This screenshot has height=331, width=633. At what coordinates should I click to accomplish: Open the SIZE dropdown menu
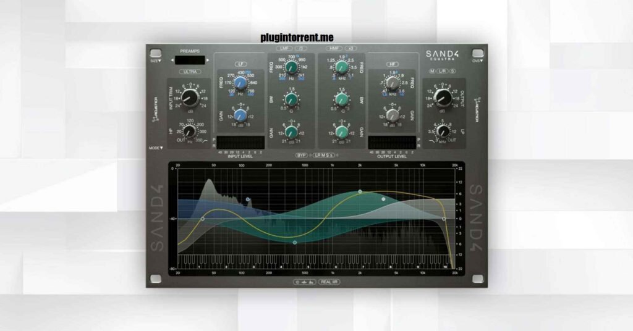click(x=155, y=61)
